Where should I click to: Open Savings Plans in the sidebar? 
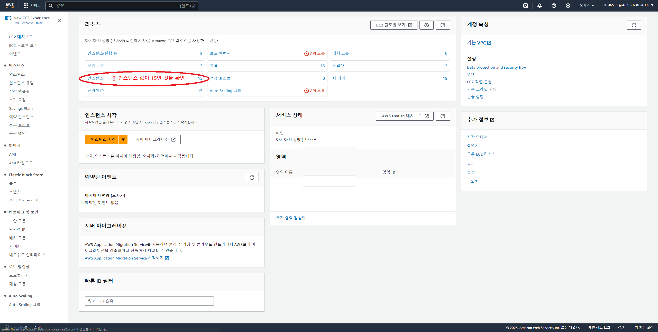21,109
